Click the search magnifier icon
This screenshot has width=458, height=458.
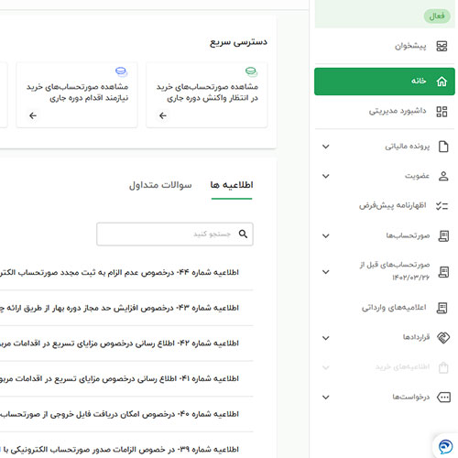coord(243,234)
